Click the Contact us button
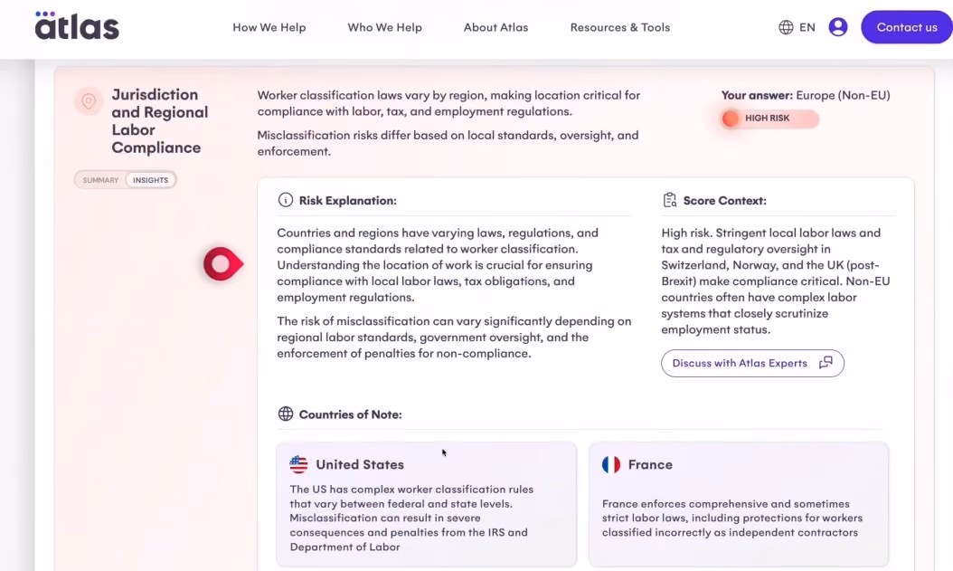This screenshot has width=953, height=571. tap(907, 27)
